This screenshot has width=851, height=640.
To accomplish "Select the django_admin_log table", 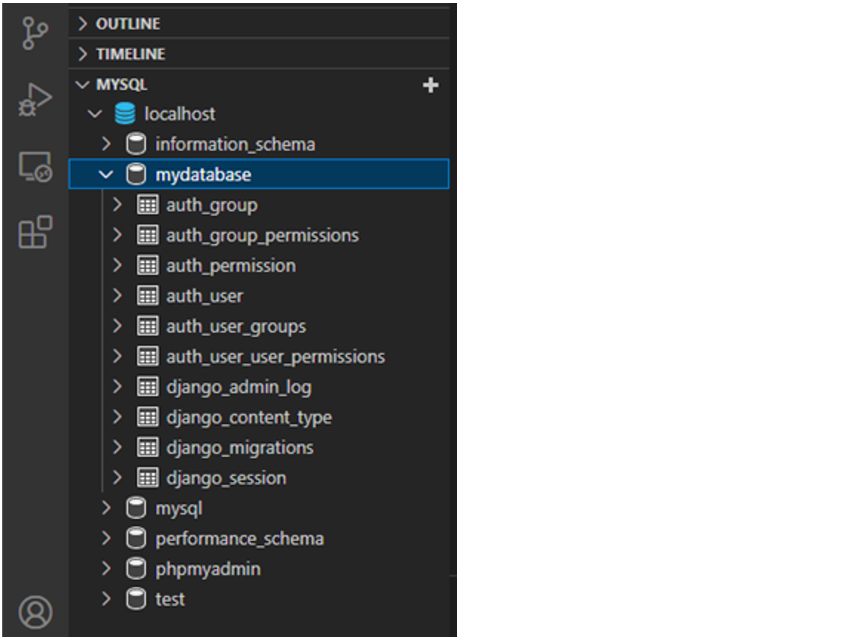I will coord(239,387).
